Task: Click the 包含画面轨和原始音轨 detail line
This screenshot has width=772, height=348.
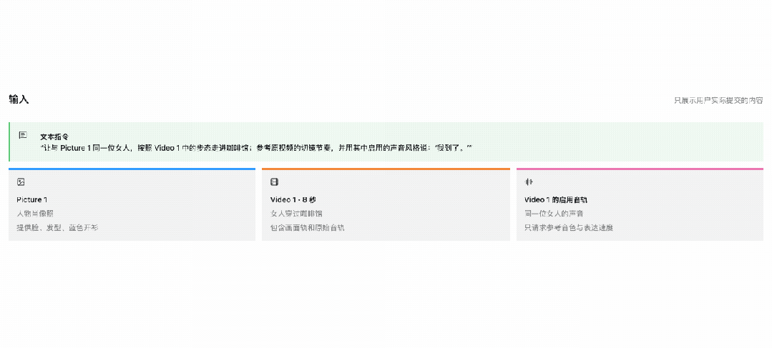Action: [307, 227]
